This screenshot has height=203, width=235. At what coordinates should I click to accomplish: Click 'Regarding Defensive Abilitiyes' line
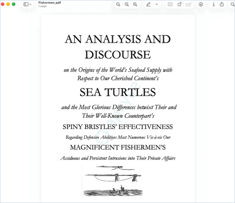click(118, 137)
